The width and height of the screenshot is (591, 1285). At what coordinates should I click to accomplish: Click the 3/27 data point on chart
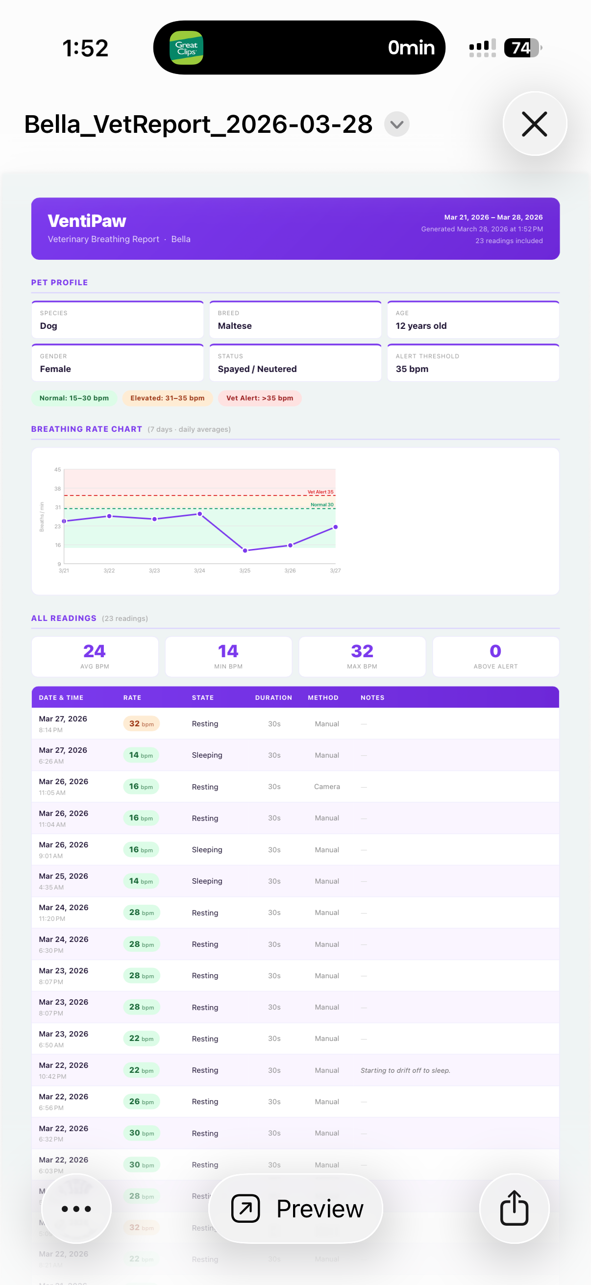click(335, 527)
